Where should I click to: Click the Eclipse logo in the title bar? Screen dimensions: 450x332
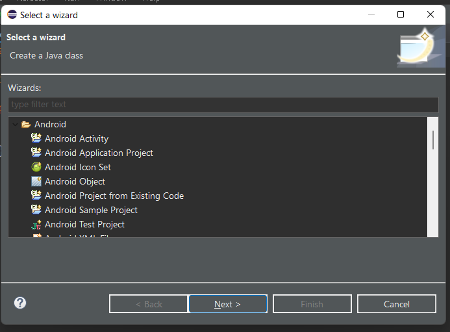coord(12,14)
